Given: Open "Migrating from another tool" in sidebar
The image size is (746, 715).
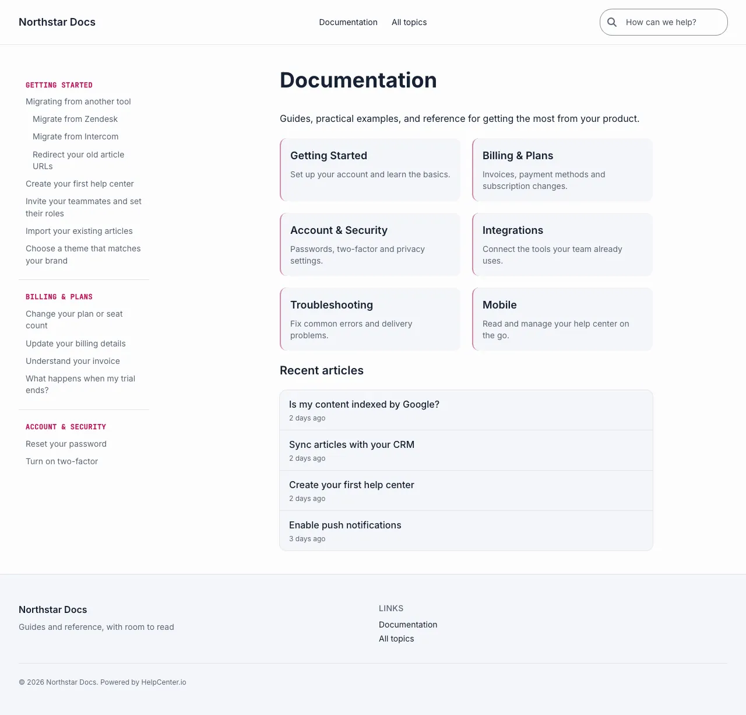Looking at the screenshot, I should pos(78,101).
